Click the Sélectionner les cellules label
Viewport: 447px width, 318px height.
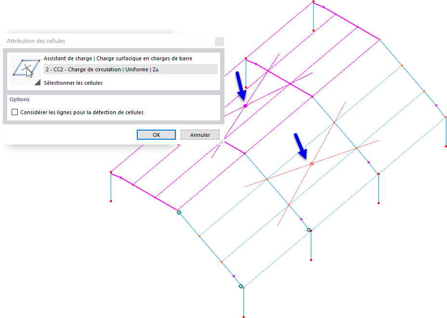pos(73,83)
